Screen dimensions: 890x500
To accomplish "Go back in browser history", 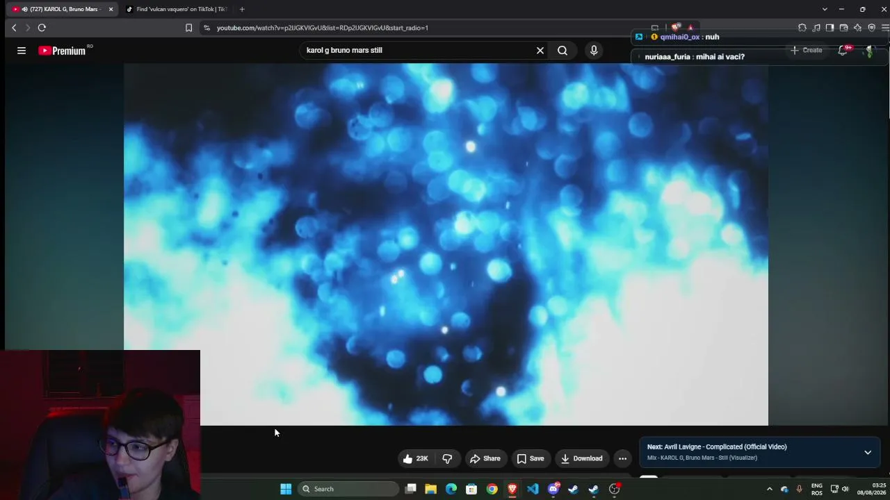I will pos(14,28).
